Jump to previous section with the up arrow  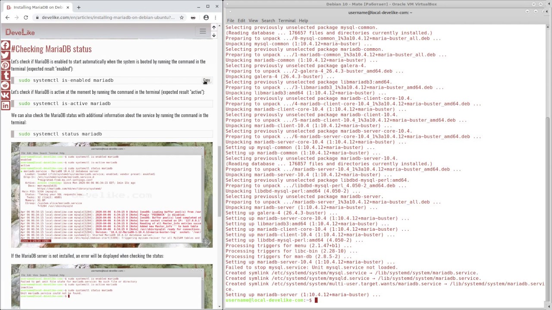pyautogui.click(x=213, y=28)
